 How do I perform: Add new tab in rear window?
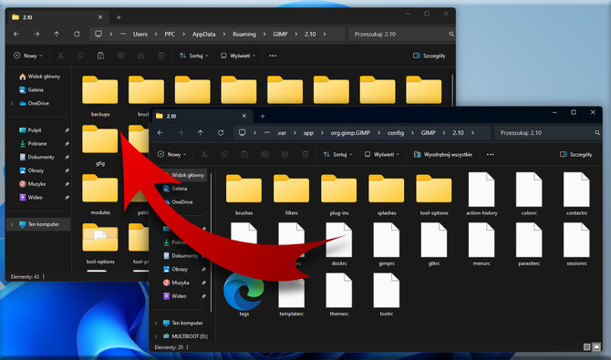pyautogui.click(x=119, y=17)
